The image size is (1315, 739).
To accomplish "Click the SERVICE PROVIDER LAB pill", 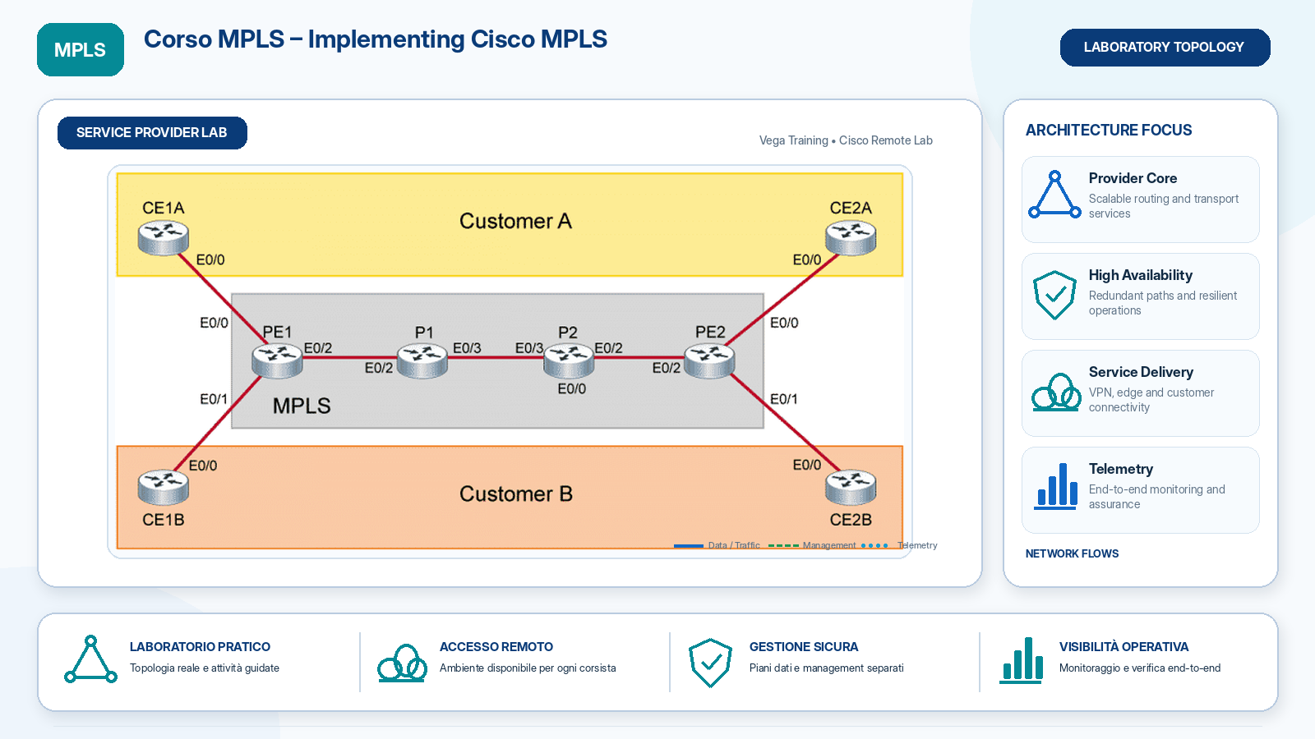I will click(x=152, y=133).
